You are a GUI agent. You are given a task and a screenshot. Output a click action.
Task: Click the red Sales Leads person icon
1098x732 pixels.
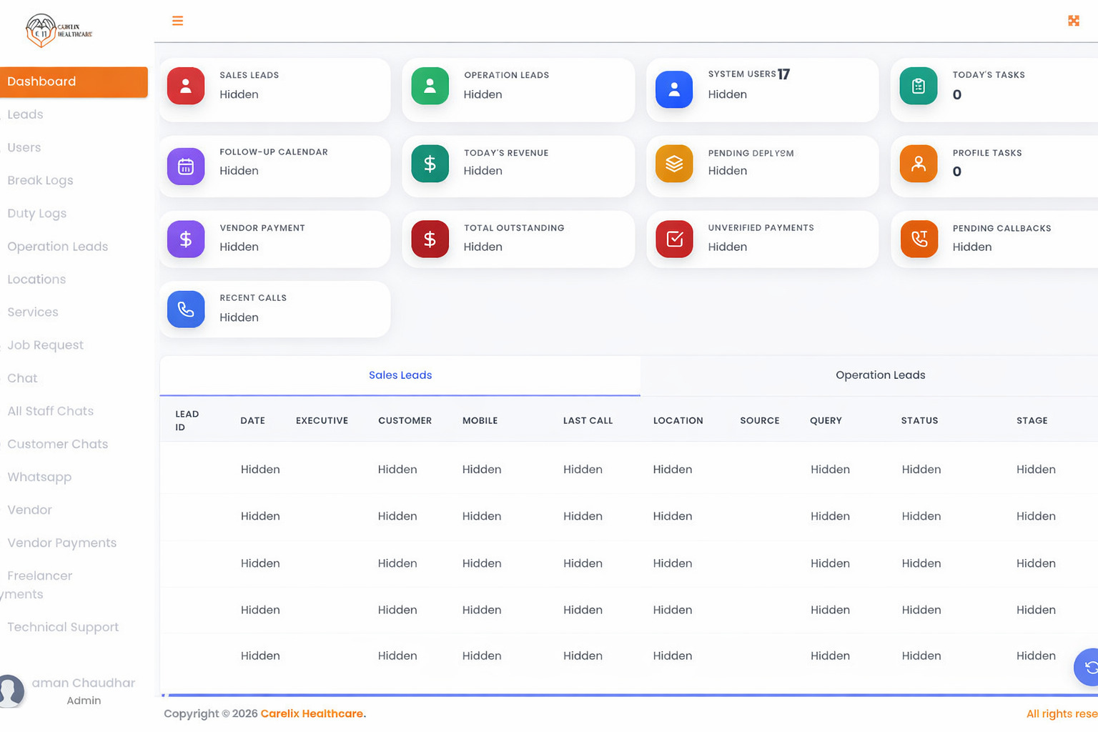186,86
